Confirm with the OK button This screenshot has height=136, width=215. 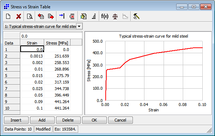(94, 120)
